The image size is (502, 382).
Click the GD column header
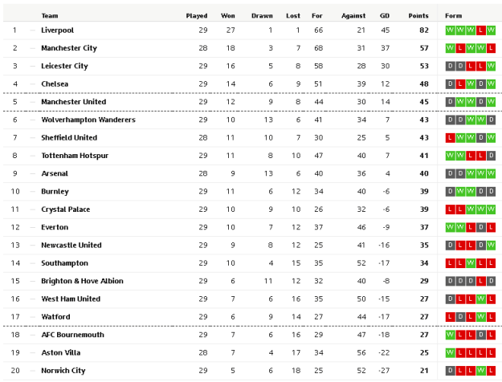pyautogui.click(x=384, y=15)
